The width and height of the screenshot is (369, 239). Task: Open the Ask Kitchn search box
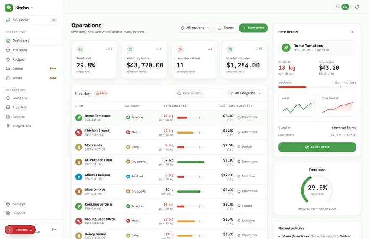(31, 20)
